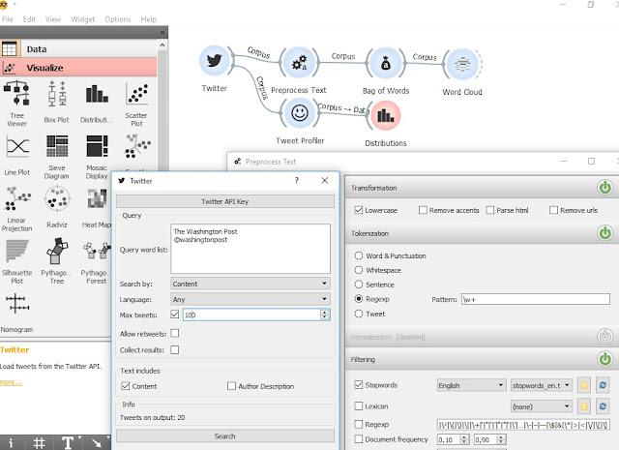Open the Search by dropdown
Screen dimensions: 619x450
pyautogui.click(x=251, y=284)
